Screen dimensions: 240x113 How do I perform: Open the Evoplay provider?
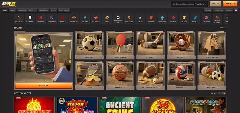(195, 19)
